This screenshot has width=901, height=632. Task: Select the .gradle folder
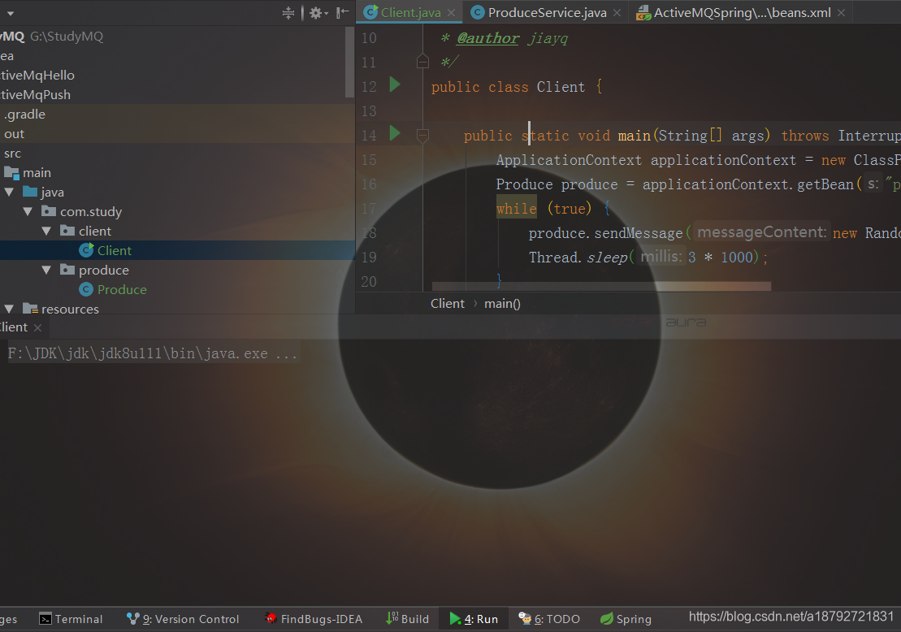pyautogui.click(x=24, y=115)
